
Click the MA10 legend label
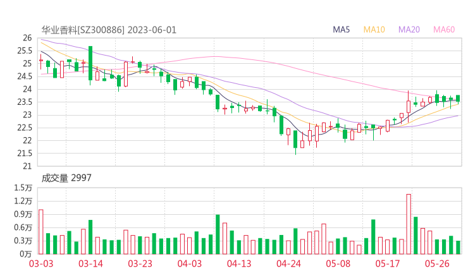pyautogui.click(x=374, y=30)
